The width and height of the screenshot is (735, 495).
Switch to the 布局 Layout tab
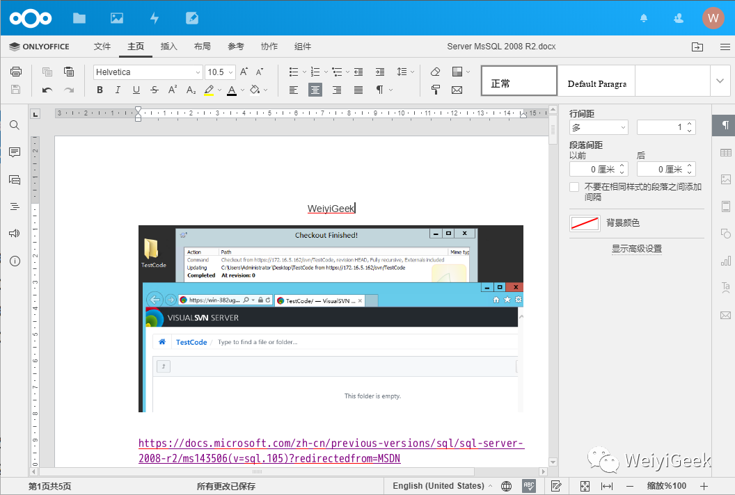pyautogui.click(x=202, y=47)
